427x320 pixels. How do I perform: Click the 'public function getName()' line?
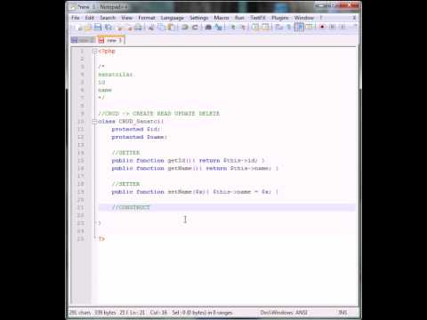click(195, 168)
